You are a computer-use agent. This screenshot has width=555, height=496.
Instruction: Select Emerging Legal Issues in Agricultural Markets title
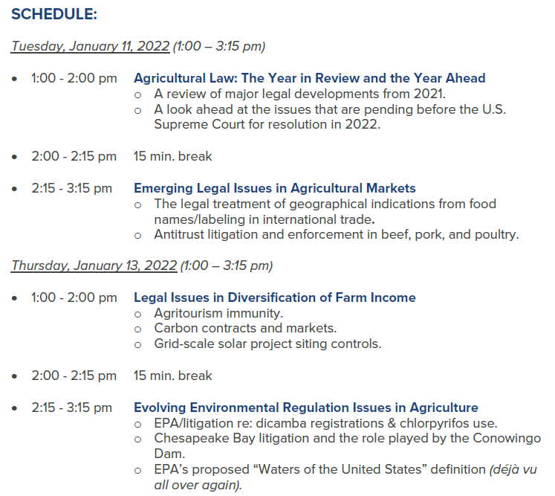click(x=275, y=188)
